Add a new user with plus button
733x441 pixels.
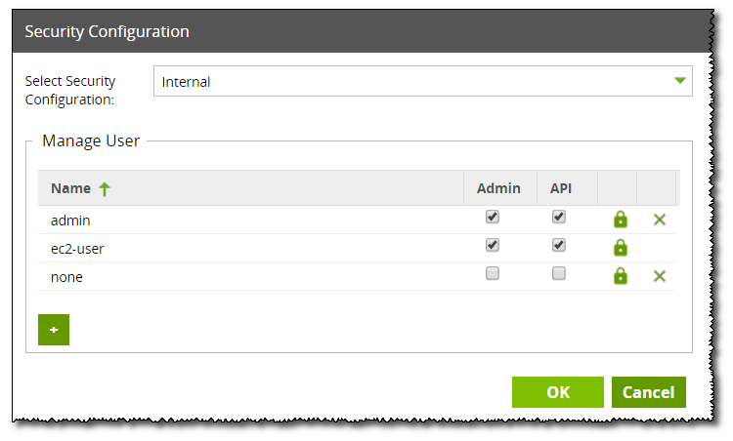[x=54, y=330]
